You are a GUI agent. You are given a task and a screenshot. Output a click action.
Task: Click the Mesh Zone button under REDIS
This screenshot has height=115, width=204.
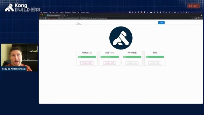tap(155, 63)
